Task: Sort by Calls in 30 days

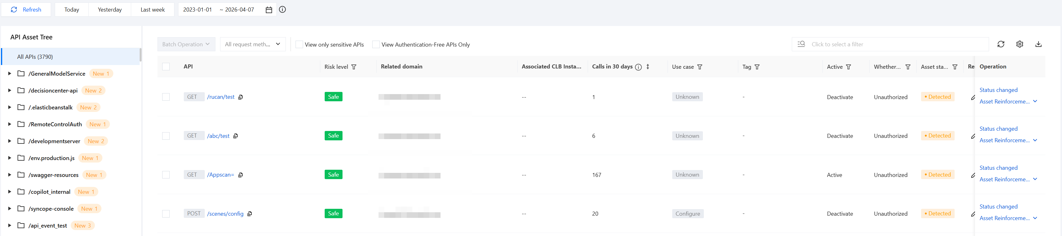Action: coord(648,67)
